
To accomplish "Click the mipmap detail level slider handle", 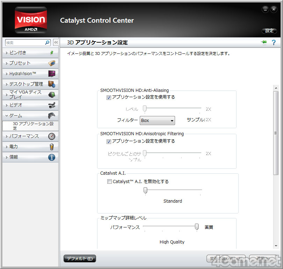I will [197, 227].
